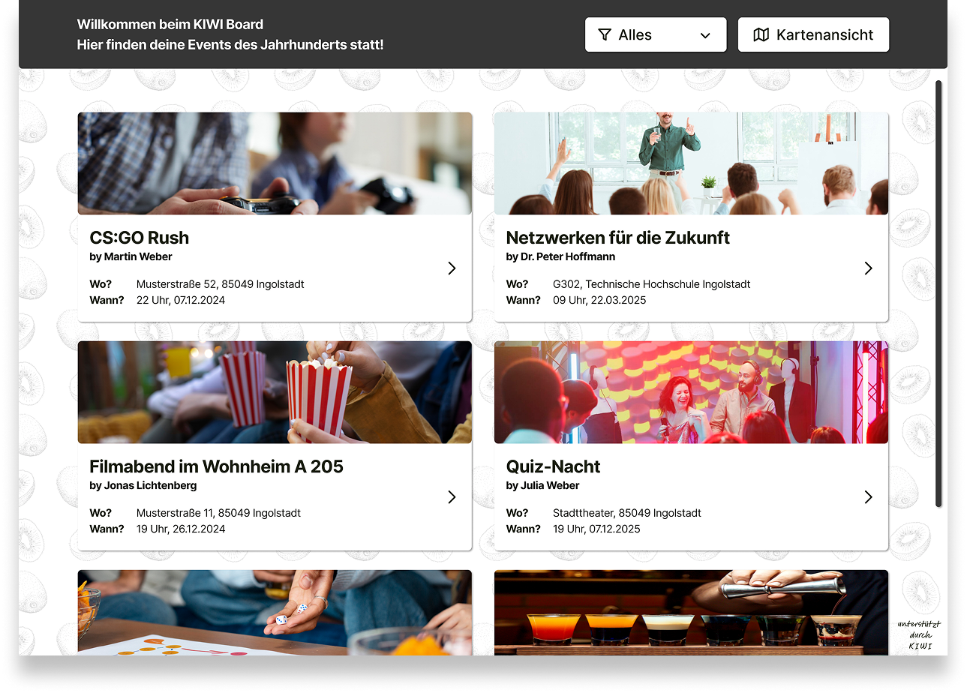The width and height of the screenshot is (967, 693).
Task: Open Filmabend im Wohnheim arrow
Action: 452,497
